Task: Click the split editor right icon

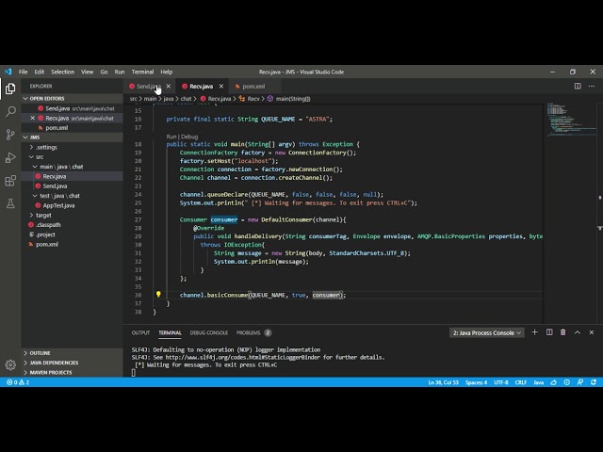Action: point(578,86)
